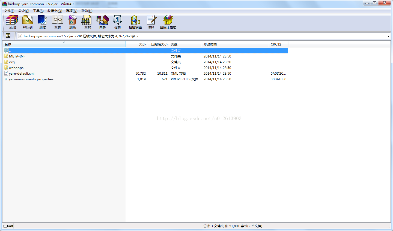Image resolution: width=393 pixels, height=231 pixels.
Task: Sort by 修改时间 column header
Action: coord(236,44)
